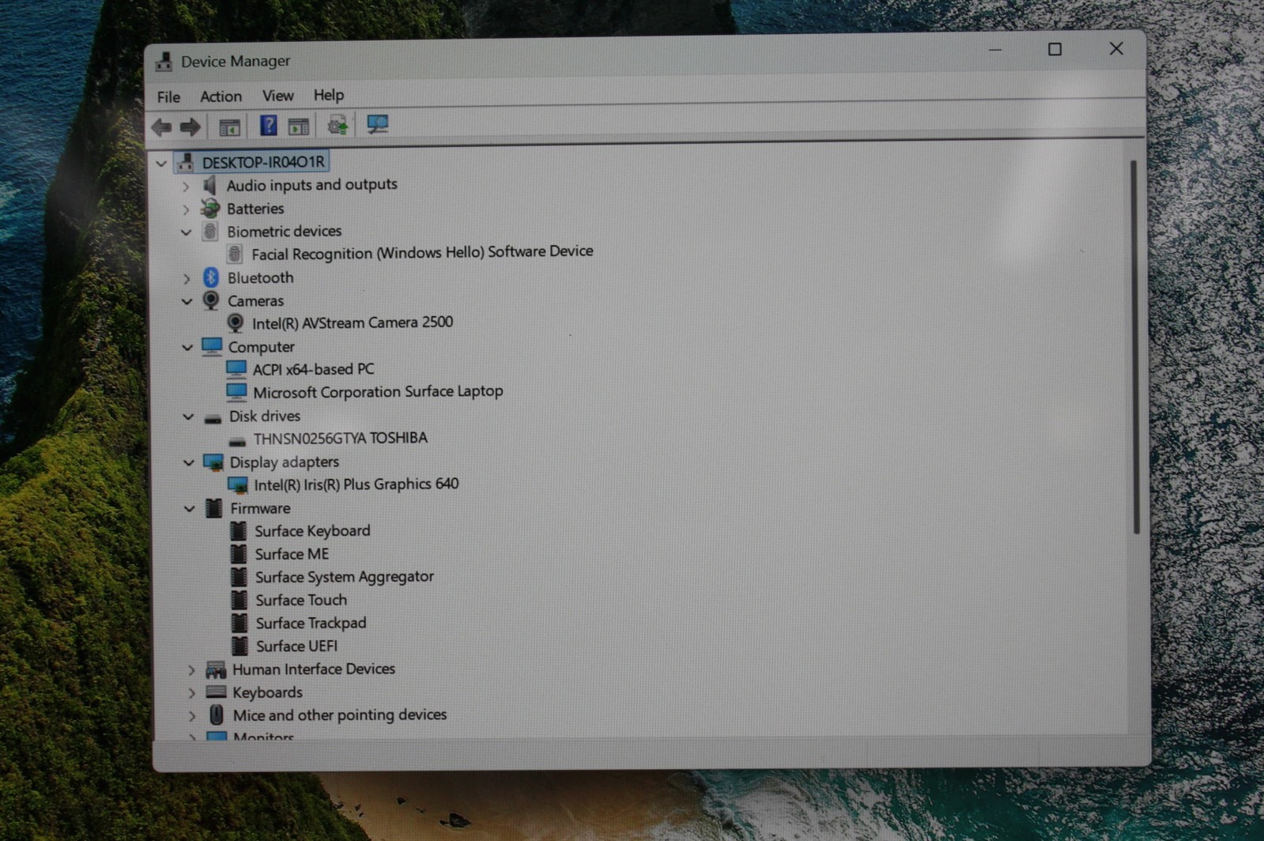Click the scan for hardware changes monitor icon
Image resolution: width=1264 pixels, height=841 pixels.
pyautogui.click(x=377, y=124)
